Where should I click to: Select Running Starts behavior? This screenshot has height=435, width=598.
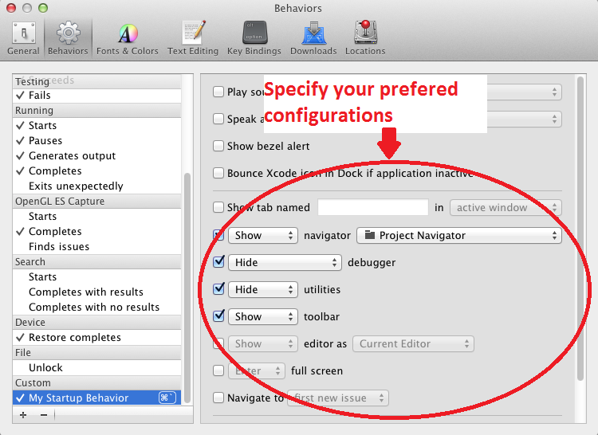96,125
